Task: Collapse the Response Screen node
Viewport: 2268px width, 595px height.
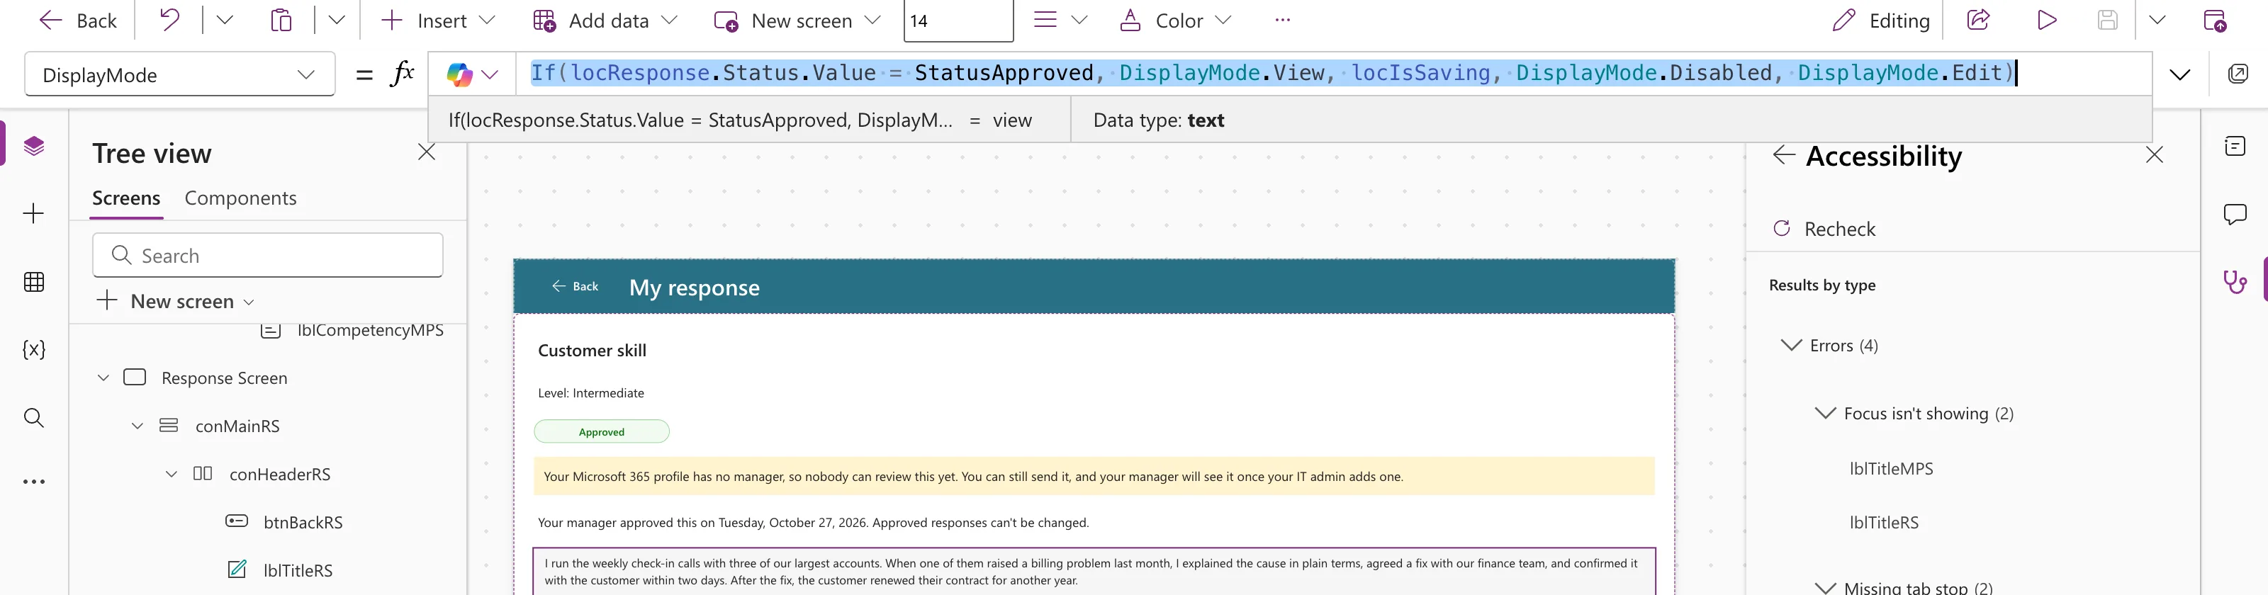Action: click(x=103, y=378)
